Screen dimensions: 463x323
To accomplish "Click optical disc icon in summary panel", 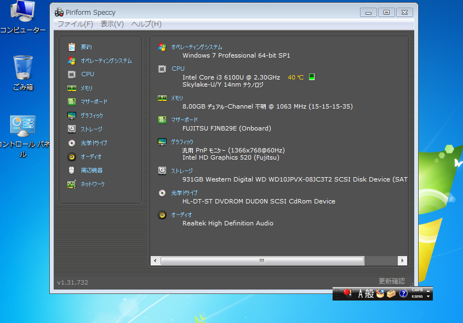I will pyautogui.click(x=162, y=193).
